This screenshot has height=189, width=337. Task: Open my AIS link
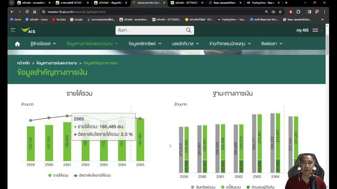click(x=302, y=30)
